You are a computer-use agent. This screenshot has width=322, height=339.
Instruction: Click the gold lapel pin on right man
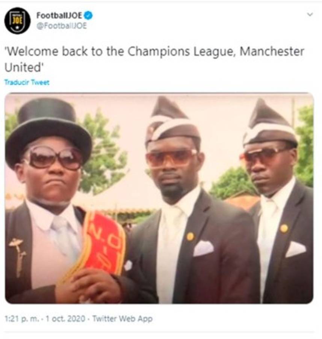pos(284,228)
